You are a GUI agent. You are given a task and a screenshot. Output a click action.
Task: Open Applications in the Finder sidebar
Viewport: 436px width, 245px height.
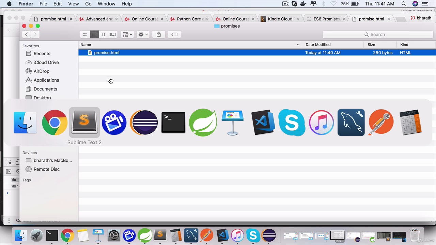tap(46, 80)
